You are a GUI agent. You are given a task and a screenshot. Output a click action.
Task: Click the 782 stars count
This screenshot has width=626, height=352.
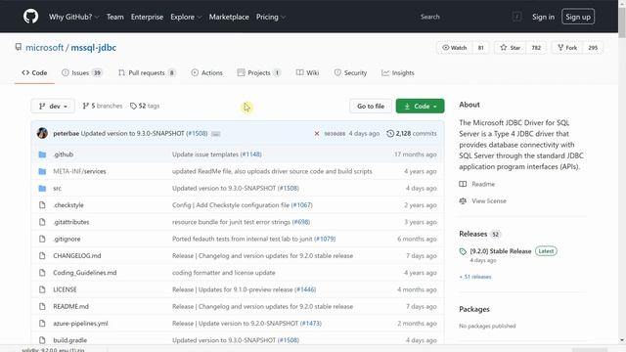pos(536,48)
